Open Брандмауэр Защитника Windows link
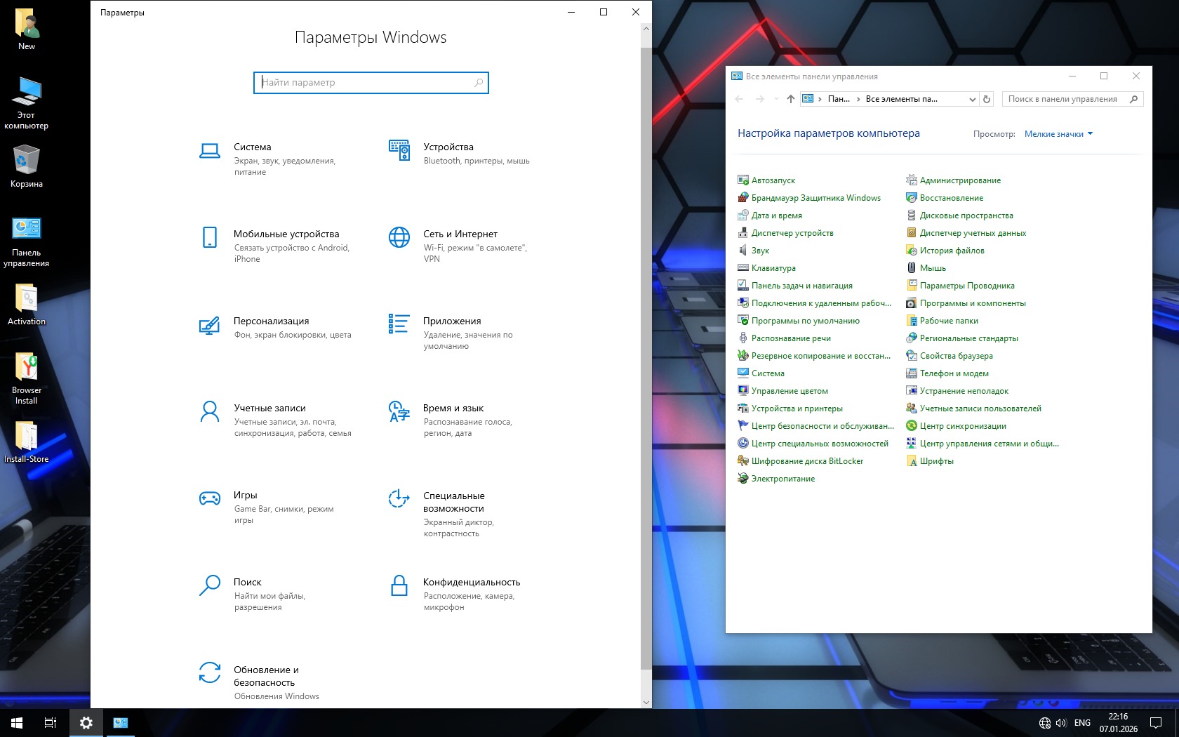 pyautogui.click(x=815, y=198)
